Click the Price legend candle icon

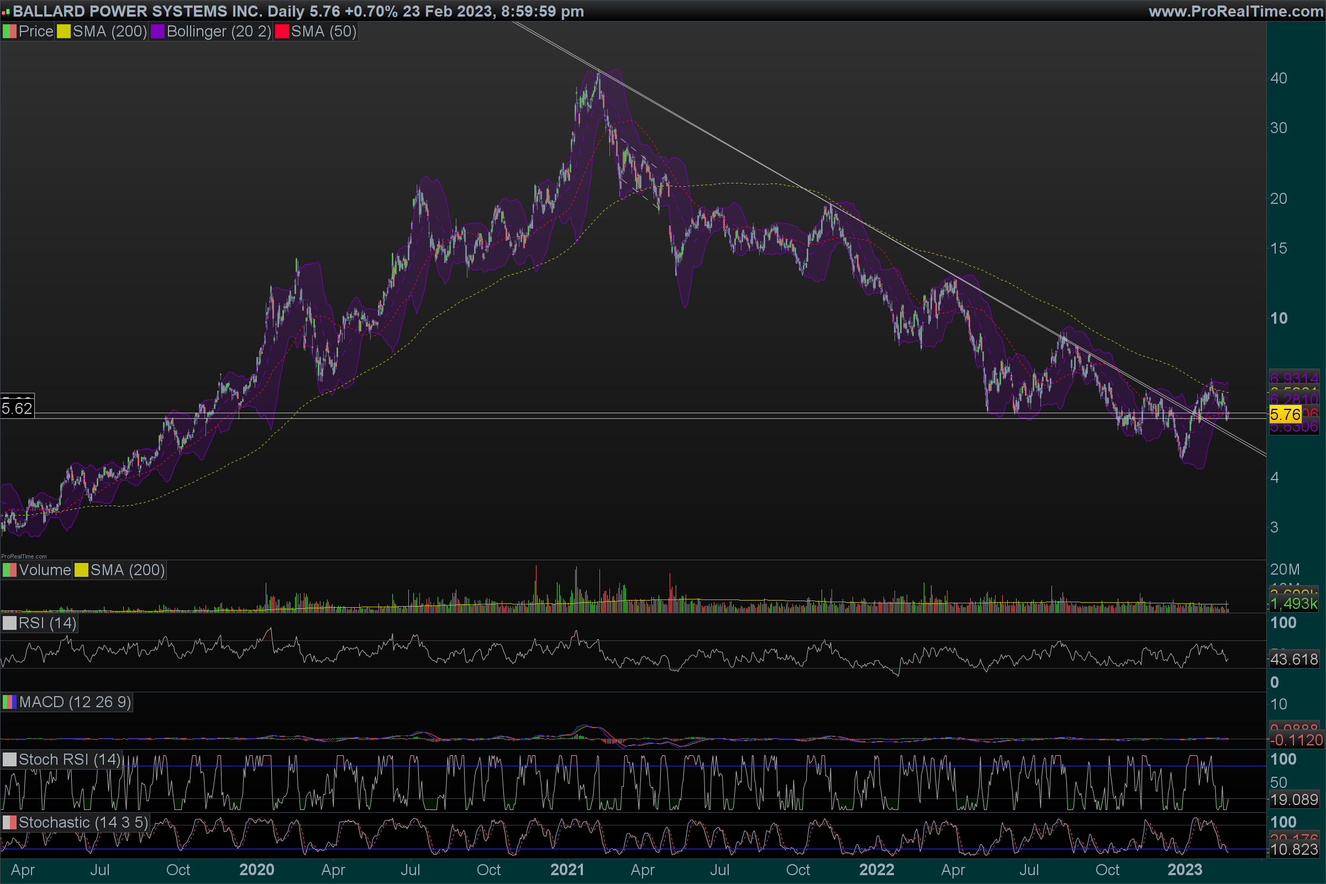point(9,31)
